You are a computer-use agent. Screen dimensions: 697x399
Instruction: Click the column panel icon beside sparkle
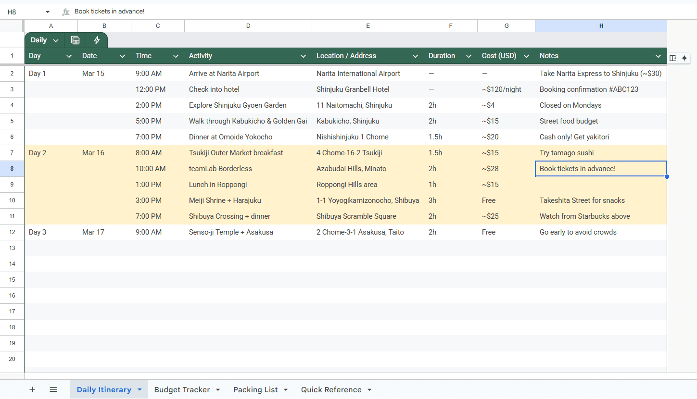click(x=673, y=58)
